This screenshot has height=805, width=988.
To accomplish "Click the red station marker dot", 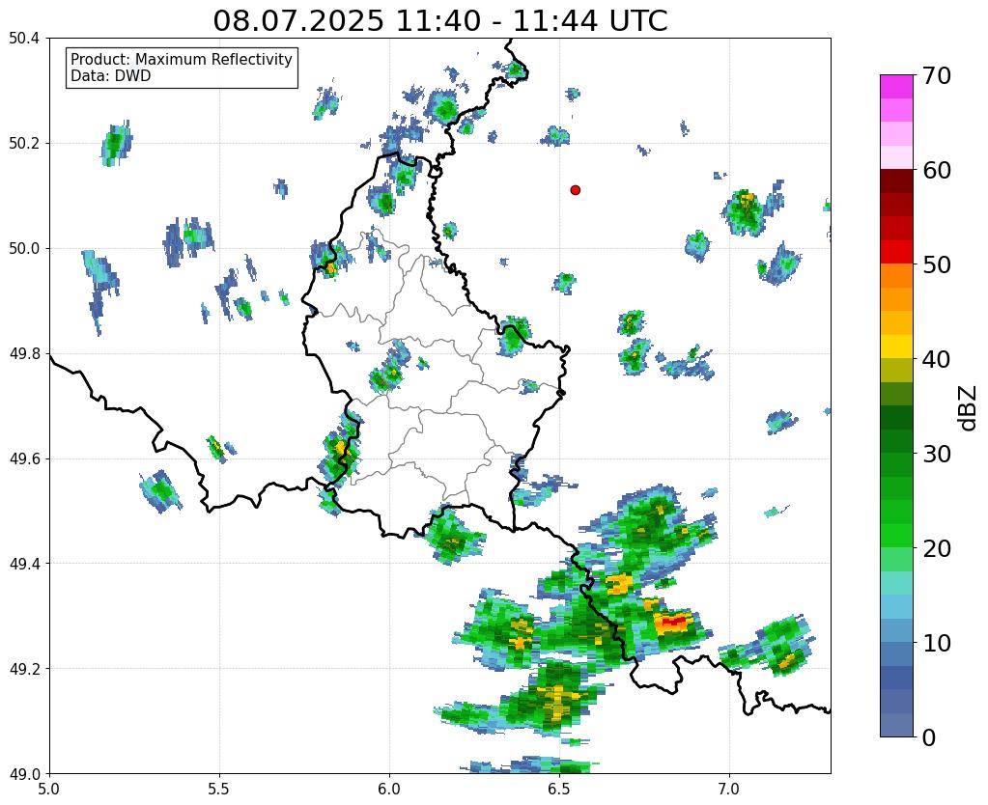I will 575,190.
